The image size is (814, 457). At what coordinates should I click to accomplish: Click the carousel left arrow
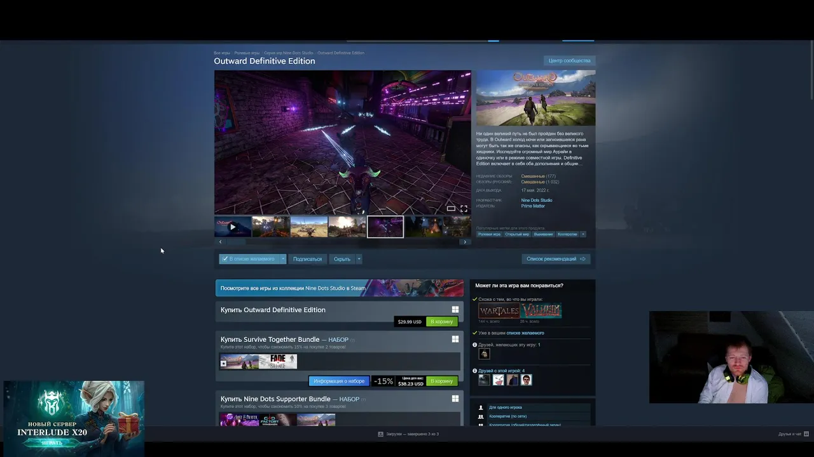pyautogui.click(x=220, y=242)
